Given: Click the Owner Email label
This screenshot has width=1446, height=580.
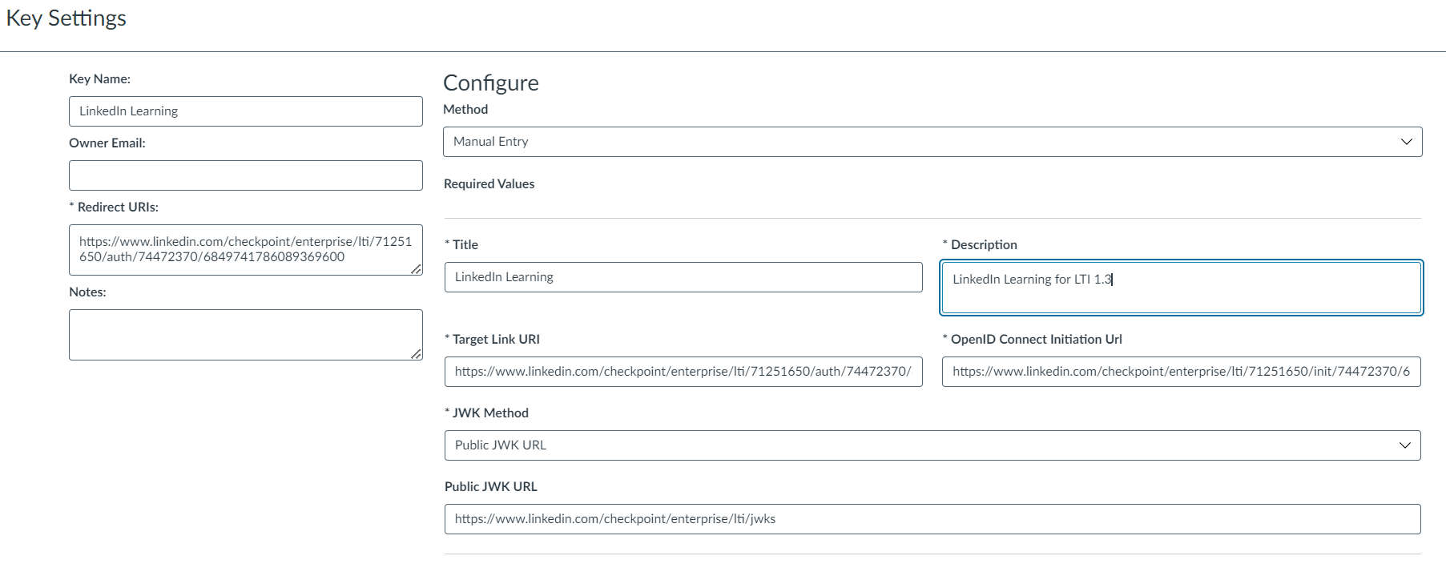Looking at the screenshot, I should (107, 143).
